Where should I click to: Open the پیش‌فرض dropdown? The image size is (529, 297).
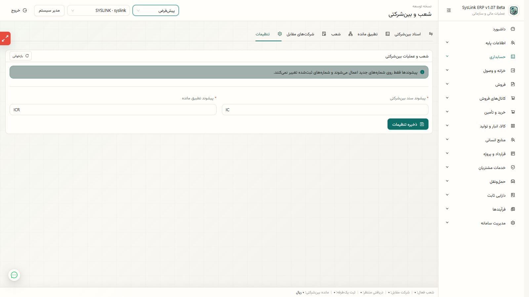coord(156,11)
